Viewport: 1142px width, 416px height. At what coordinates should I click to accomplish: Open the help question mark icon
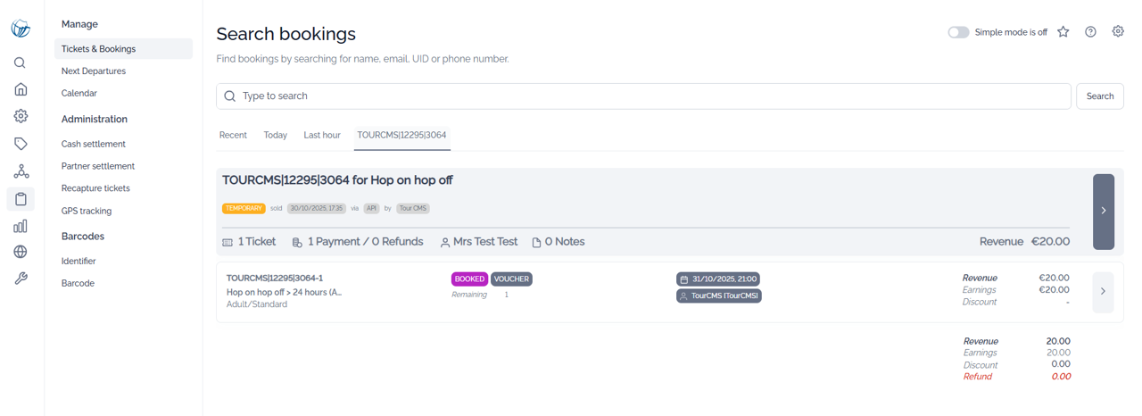click(x=1090, y=32)
